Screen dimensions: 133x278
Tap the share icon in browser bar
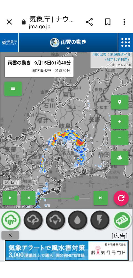pyautogui.click(x=89, y=22)
